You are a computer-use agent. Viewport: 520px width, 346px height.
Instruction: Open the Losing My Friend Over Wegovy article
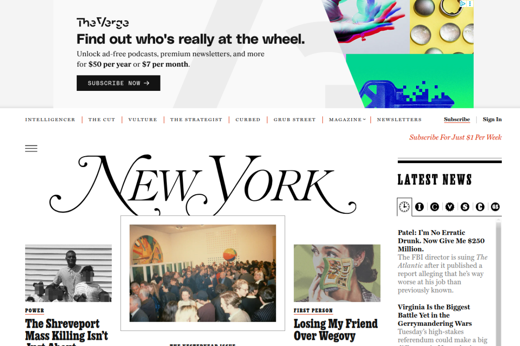[336, 330]
